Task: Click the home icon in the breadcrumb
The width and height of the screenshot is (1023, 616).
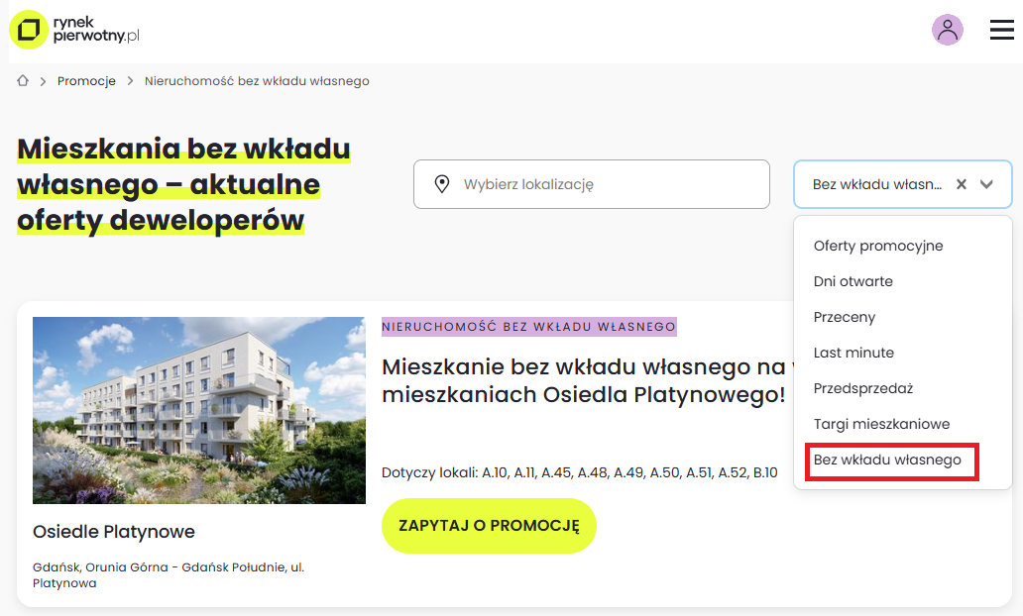Action: pyautogui.click(x=22, y=80)
